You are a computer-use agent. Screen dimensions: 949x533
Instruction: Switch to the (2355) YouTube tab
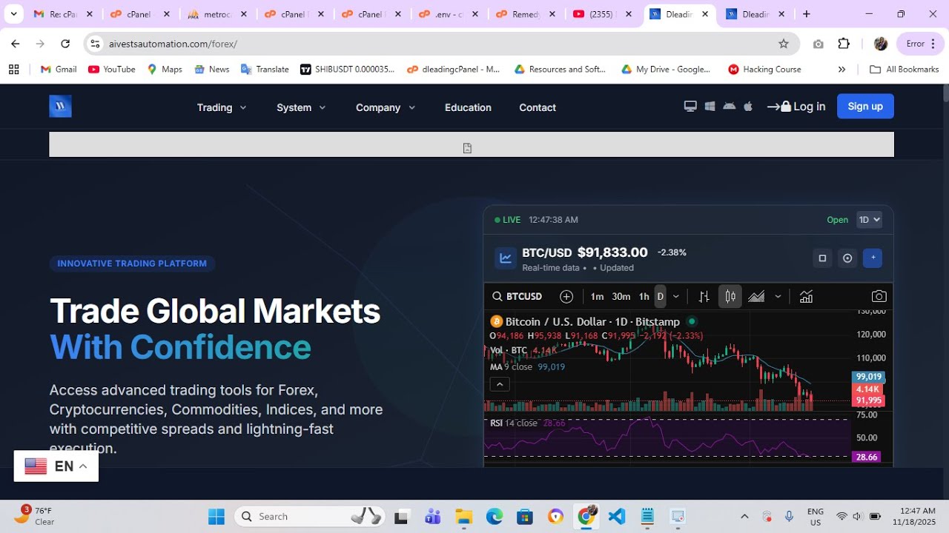click(x=604, y=14)
